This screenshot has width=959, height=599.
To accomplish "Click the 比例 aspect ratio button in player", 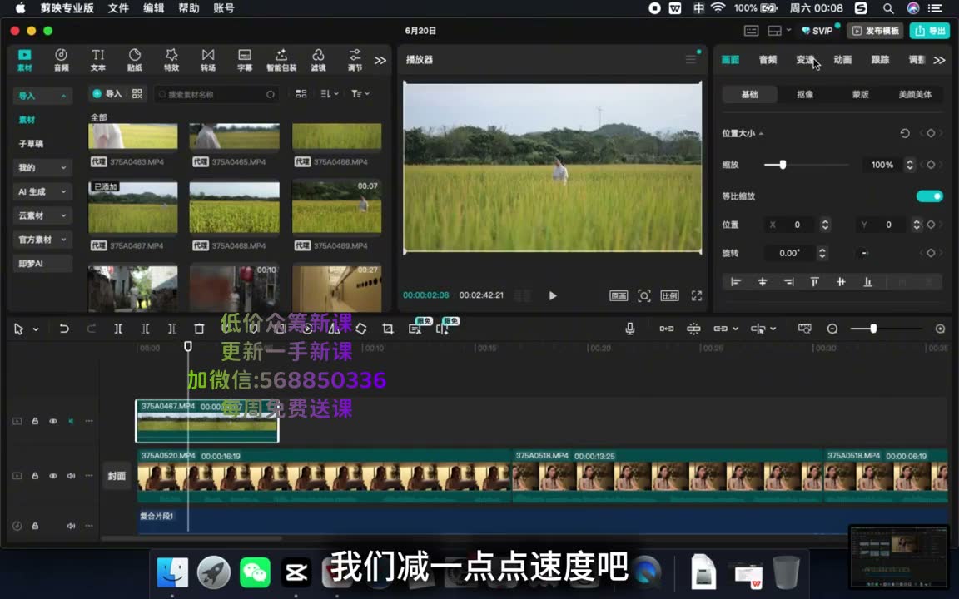I will [669, 296].
